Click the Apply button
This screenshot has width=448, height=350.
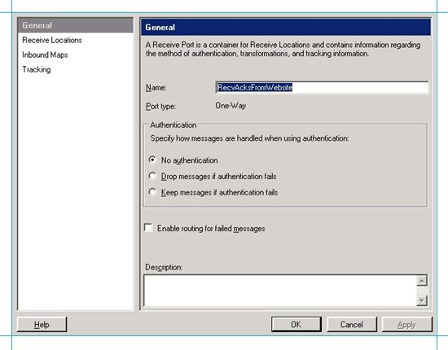tap(406, 324)
